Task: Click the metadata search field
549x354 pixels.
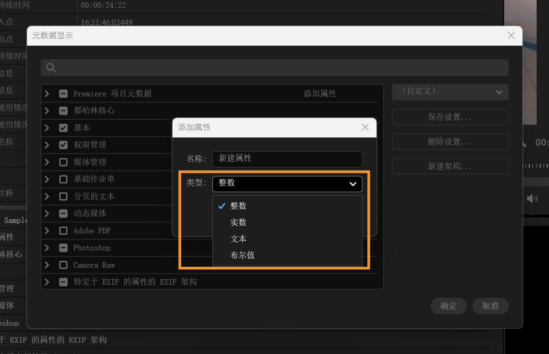Action: 274,68
